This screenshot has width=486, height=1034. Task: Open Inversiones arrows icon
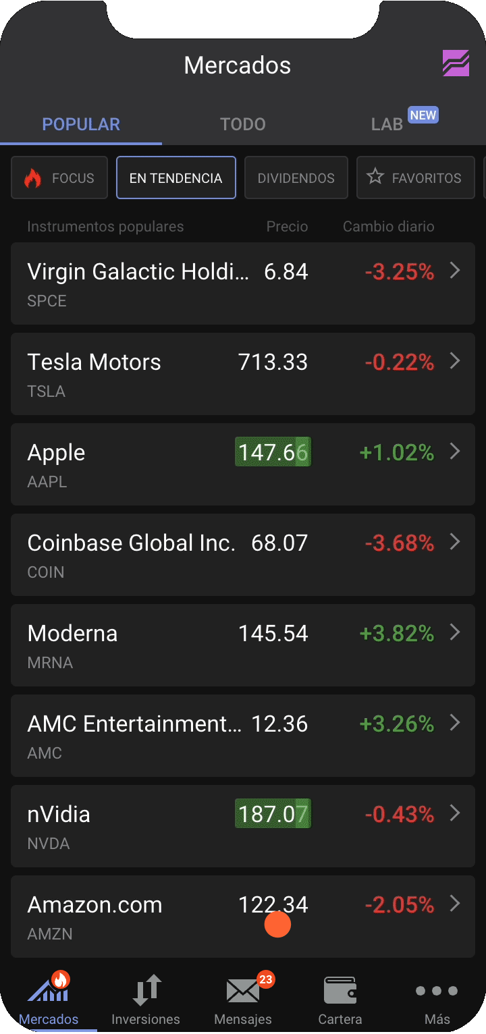point(146,990)
